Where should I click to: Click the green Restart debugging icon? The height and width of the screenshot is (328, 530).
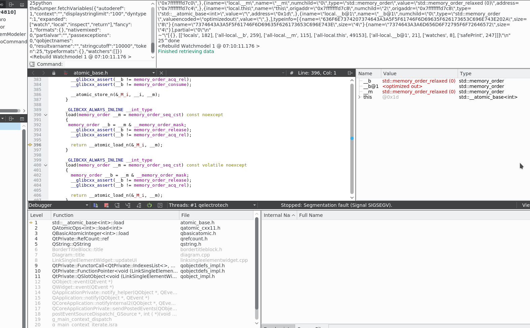pos(149,205)
